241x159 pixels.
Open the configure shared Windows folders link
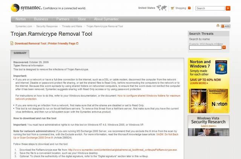[x=98, y=97]
